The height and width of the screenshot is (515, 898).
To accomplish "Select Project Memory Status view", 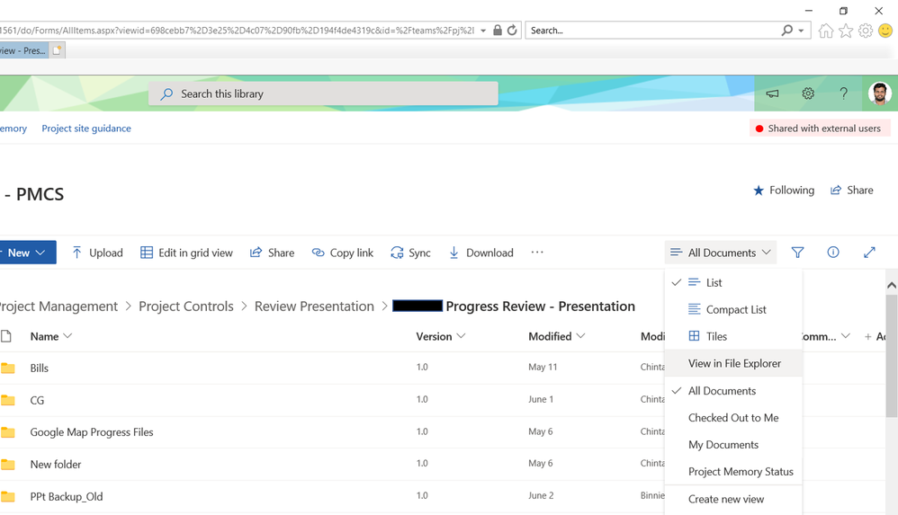I will pos(733,472).
